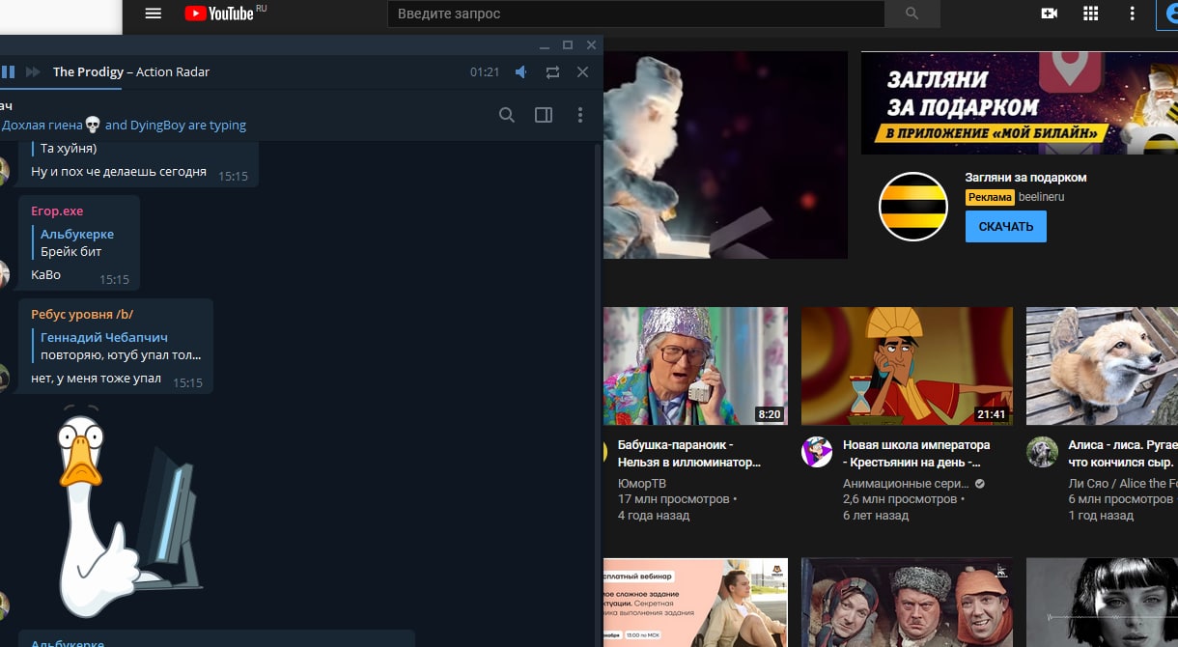Click Beeline round logo in ad
The image size is (1178, 647).
(912, 207)
